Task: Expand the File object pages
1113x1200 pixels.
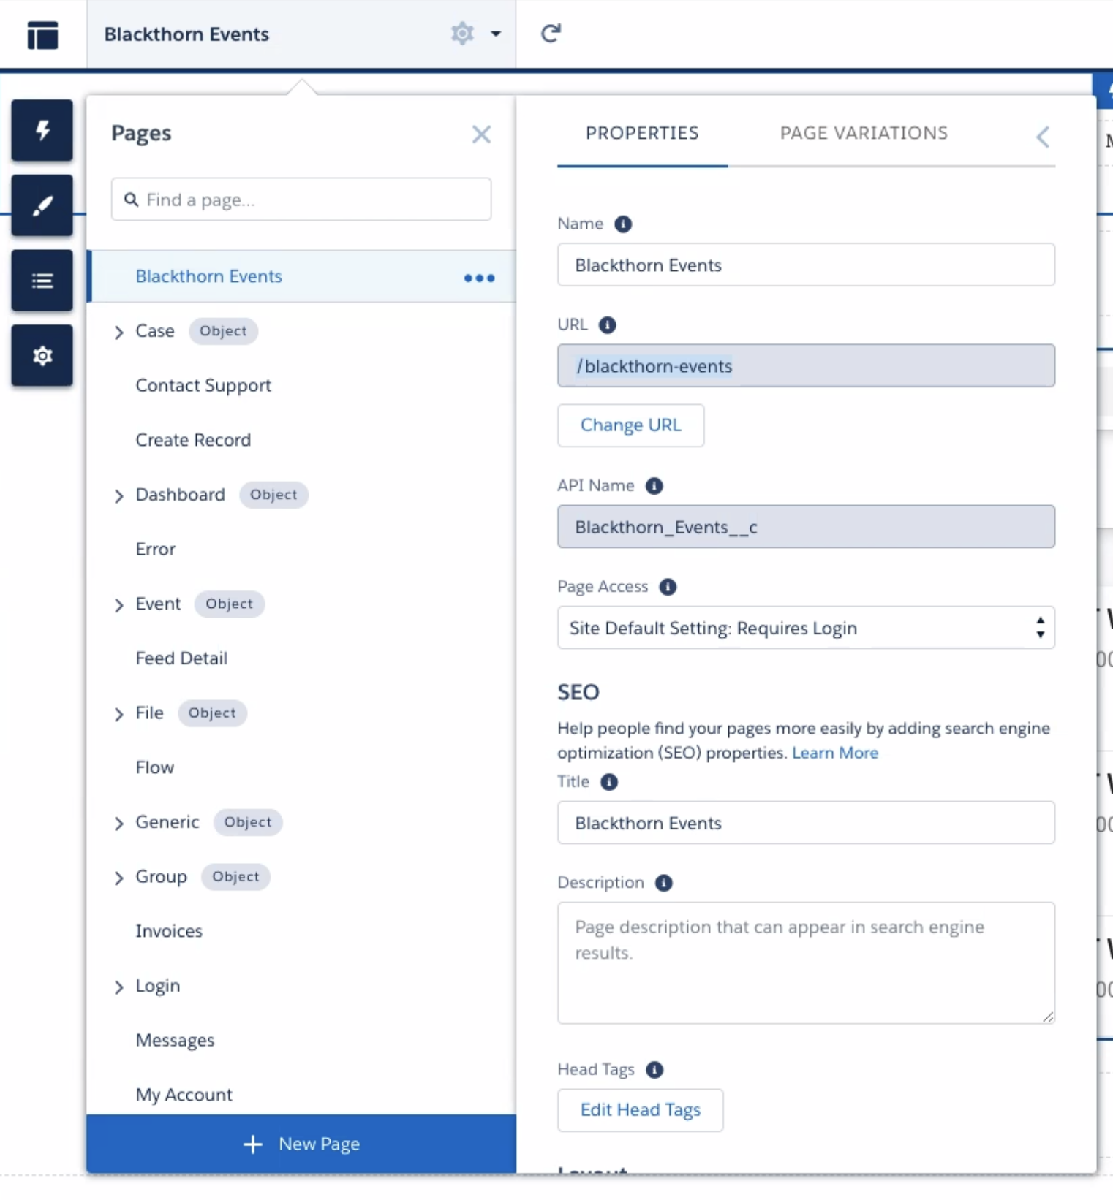Action: click(x=118, y=714)
